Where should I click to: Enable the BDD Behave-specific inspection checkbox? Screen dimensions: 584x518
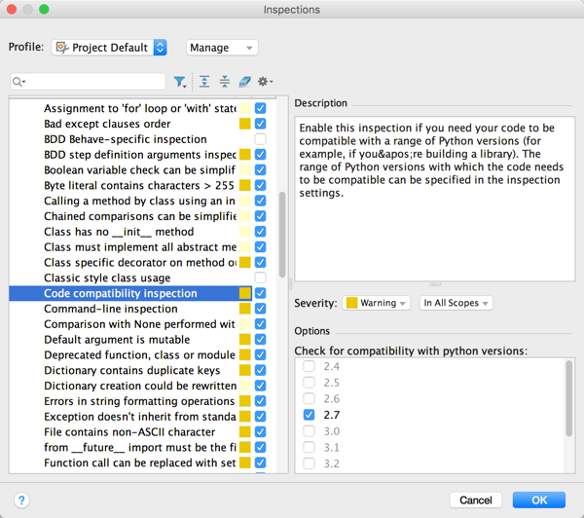point(260,139)
